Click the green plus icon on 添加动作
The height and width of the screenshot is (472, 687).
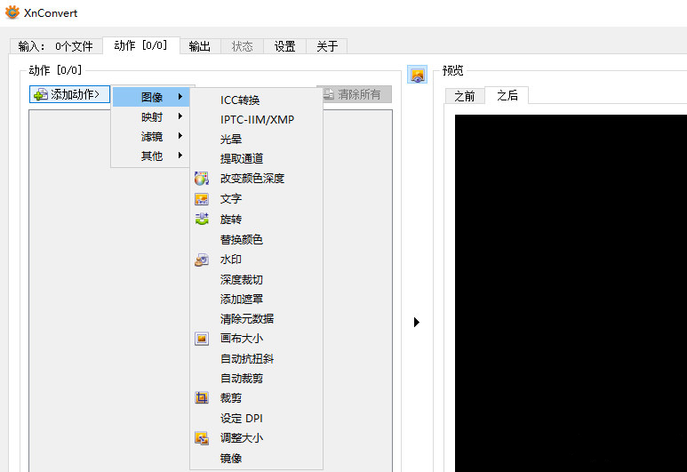41,94
